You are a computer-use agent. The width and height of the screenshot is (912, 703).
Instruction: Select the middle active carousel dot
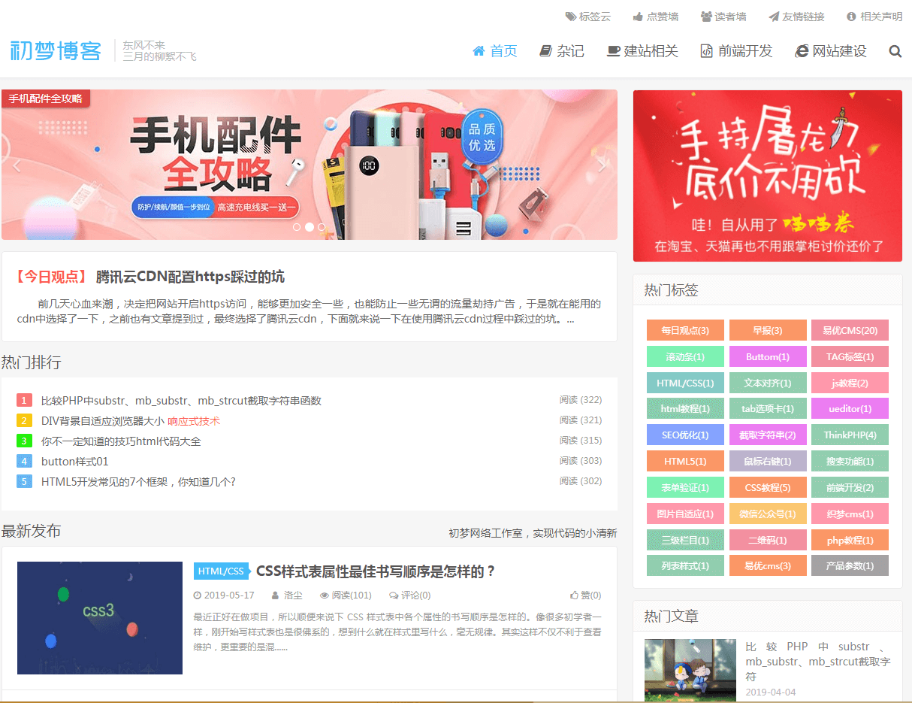pyautogui.click(x=310, y=226)
